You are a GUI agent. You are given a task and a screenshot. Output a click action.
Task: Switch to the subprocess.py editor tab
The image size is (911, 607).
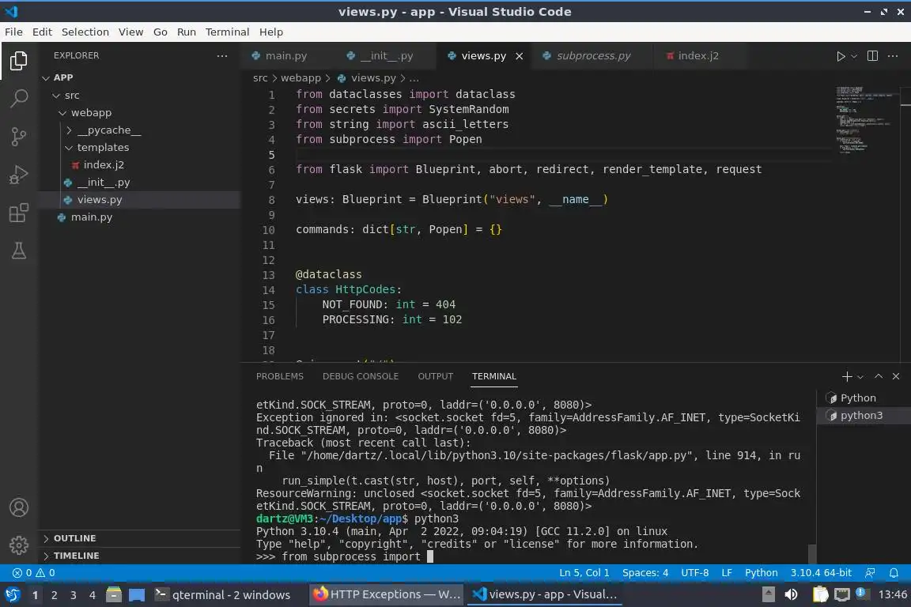pyautogui.click(x=593, y=56)
